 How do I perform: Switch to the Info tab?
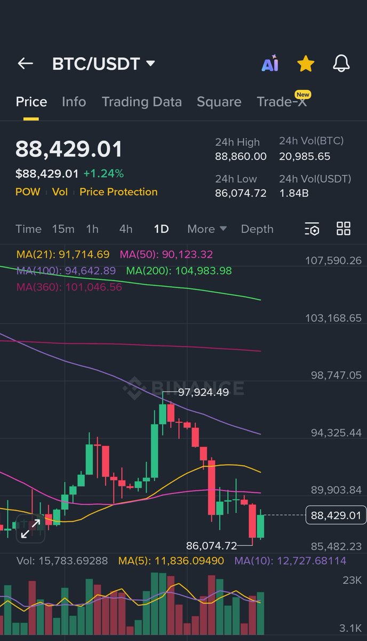pyautogui.click(x=74, y=101)
